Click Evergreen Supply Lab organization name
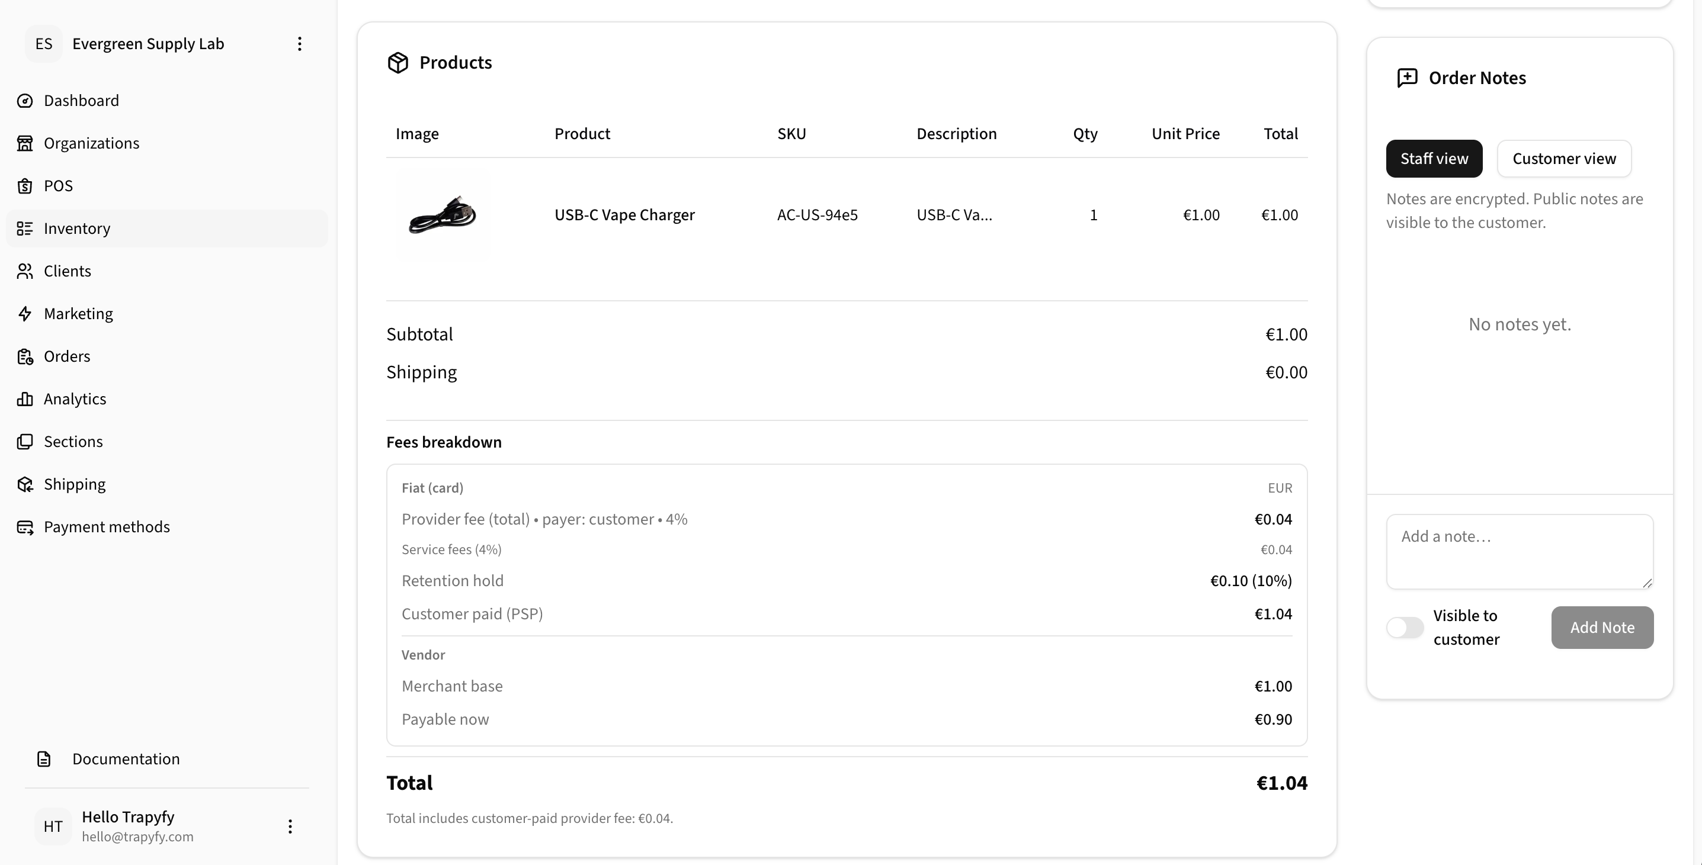The height and width of the screenshot is (865, 1702). pyautogui.click(x=148, y=44)
